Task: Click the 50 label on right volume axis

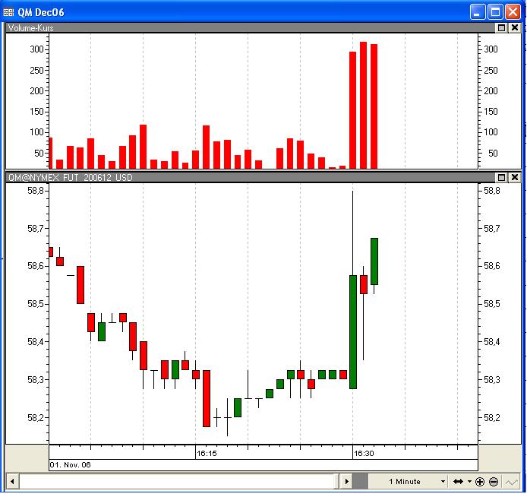Action: coord(493,154)
